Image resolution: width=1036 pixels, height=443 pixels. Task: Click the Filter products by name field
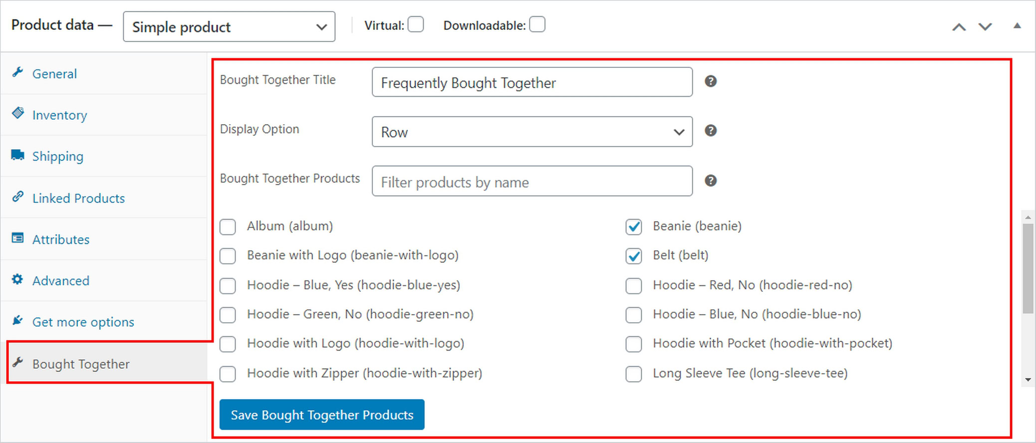(x=532, y=181)
